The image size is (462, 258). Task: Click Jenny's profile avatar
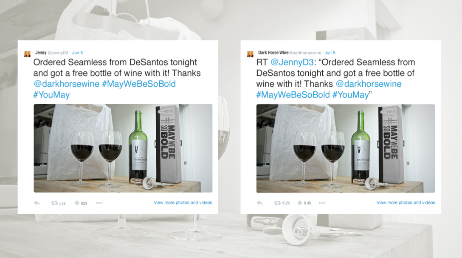point(28,54)
